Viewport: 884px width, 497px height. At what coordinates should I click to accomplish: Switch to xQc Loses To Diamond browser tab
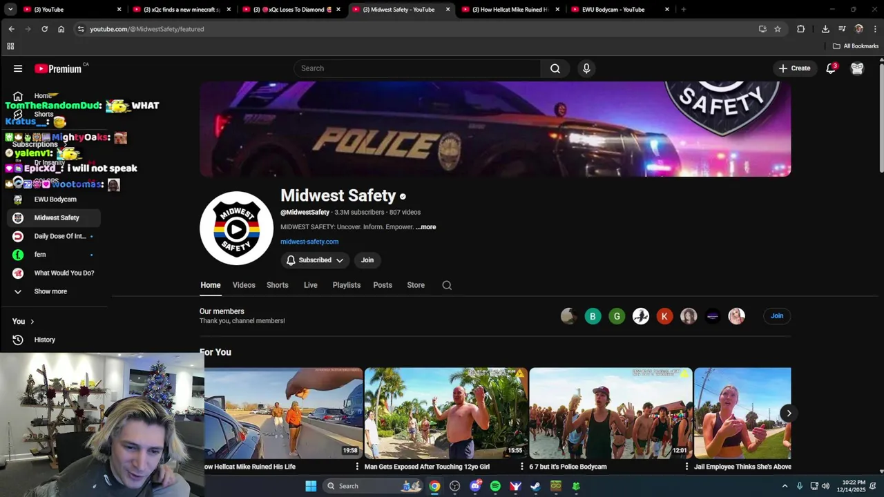(x=290, y=10)
